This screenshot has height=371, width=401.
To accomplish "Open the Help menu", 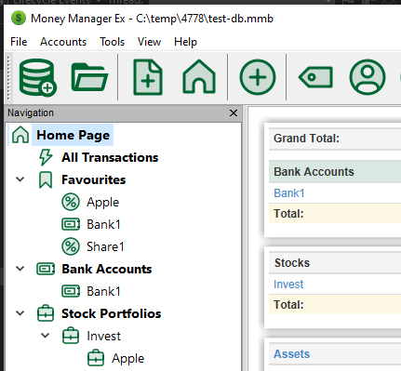I will tap(185, 42).
